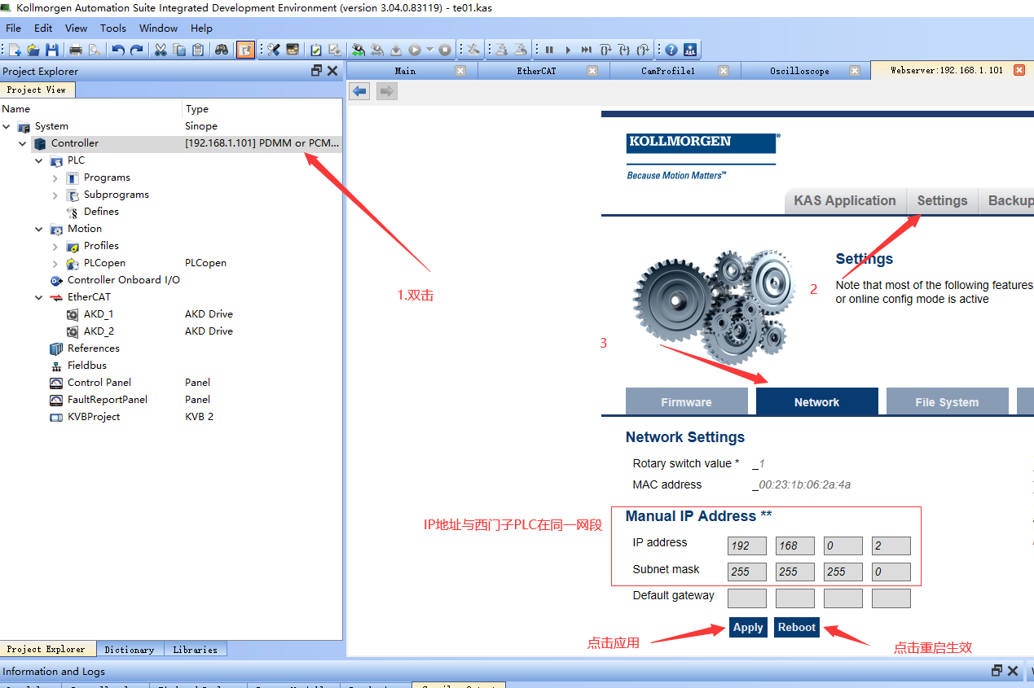The image size is (1034, 688).
Task: Click the first IP address octet field
Action: pos(746,546)
